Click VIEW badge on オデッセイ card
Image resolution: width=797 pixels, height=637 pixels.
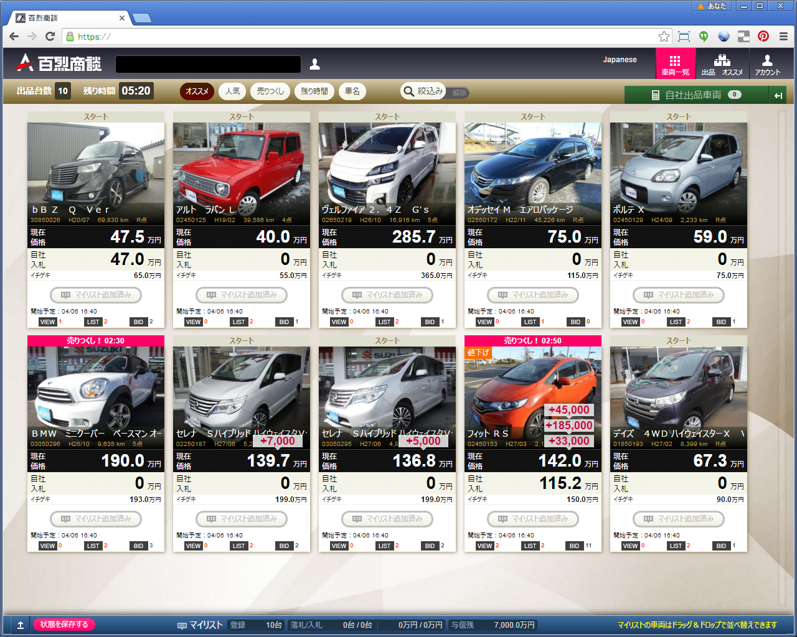484,322
